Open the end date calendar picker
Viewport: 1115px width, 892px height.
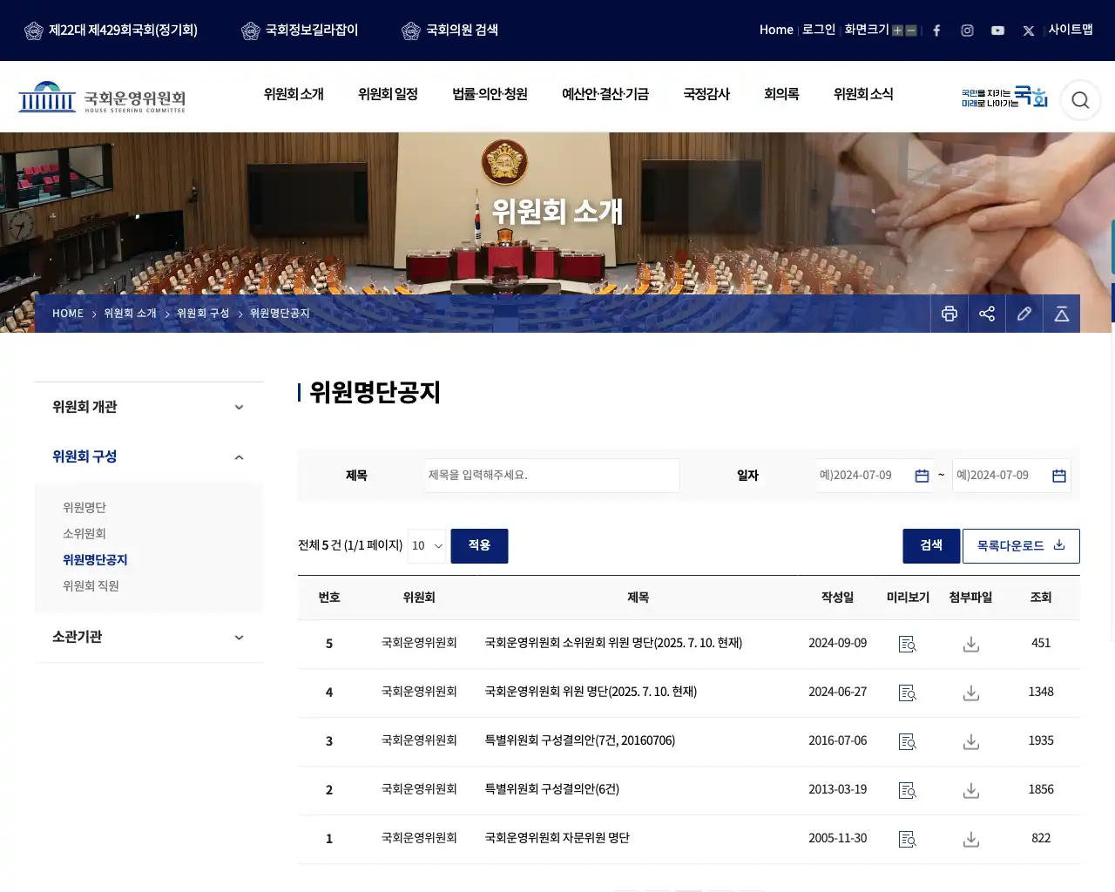pos(1059,476)
